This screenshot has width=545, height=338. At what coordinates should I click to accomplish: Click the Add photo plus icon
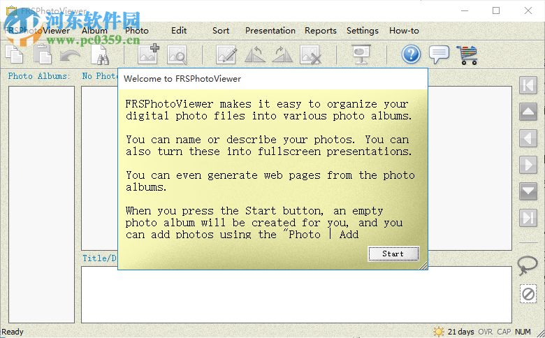pyautogui.click(x=148, y=54)
